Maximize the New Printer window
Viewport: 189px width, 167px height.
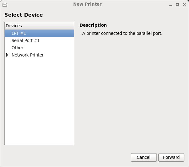click(177, 4)
